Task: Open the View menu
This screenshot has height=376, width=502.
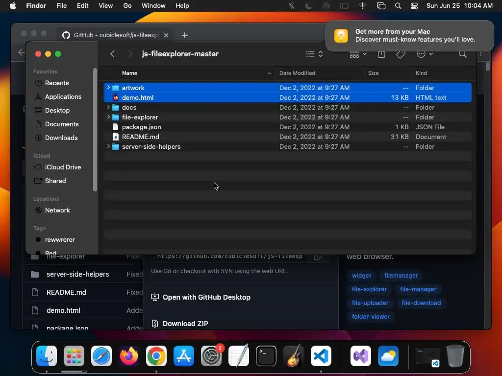Action: (106, 6)
